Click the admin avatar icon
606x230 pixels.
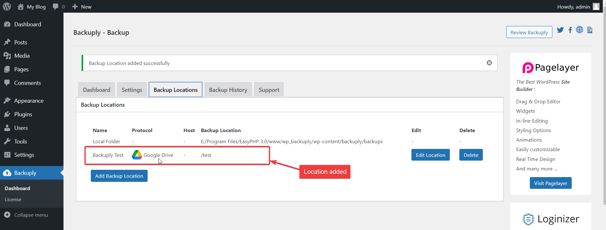coord(596,7)
